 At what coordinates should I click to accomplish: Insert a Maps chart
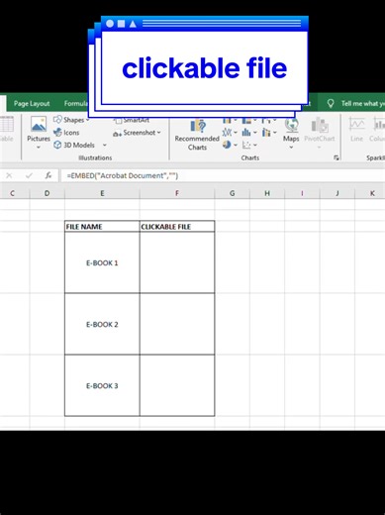tap(291, 131)
